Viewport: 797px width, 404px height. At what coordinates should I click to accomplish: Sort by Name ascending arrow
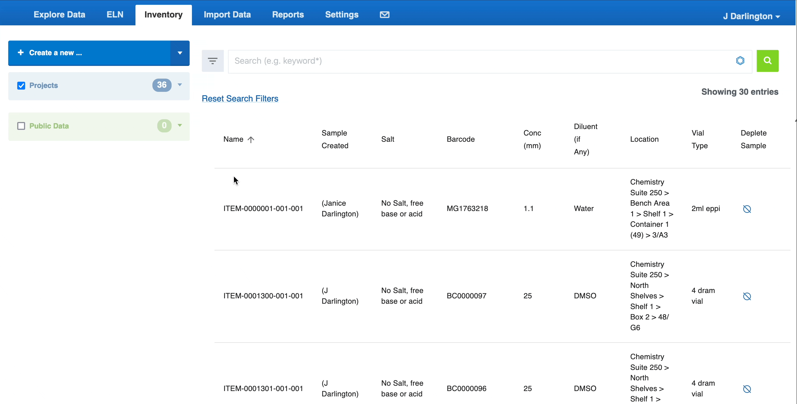click(251, 140)
